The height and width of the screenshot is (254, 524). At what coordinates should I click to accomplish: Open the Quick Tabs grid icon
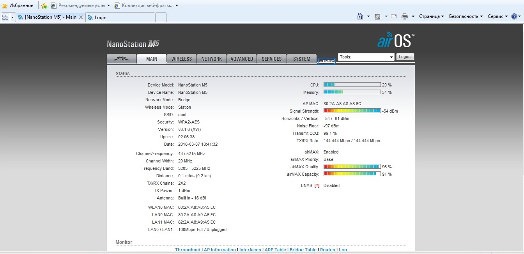pyautogui.click(x=5, y=17)
